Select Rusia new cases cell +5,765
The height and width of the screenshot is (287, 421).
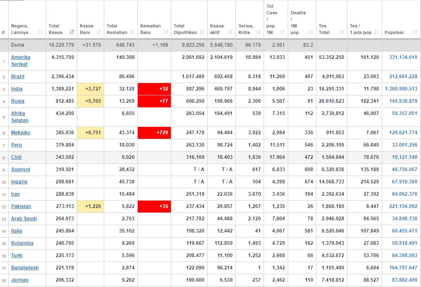(x=90, y=102)
